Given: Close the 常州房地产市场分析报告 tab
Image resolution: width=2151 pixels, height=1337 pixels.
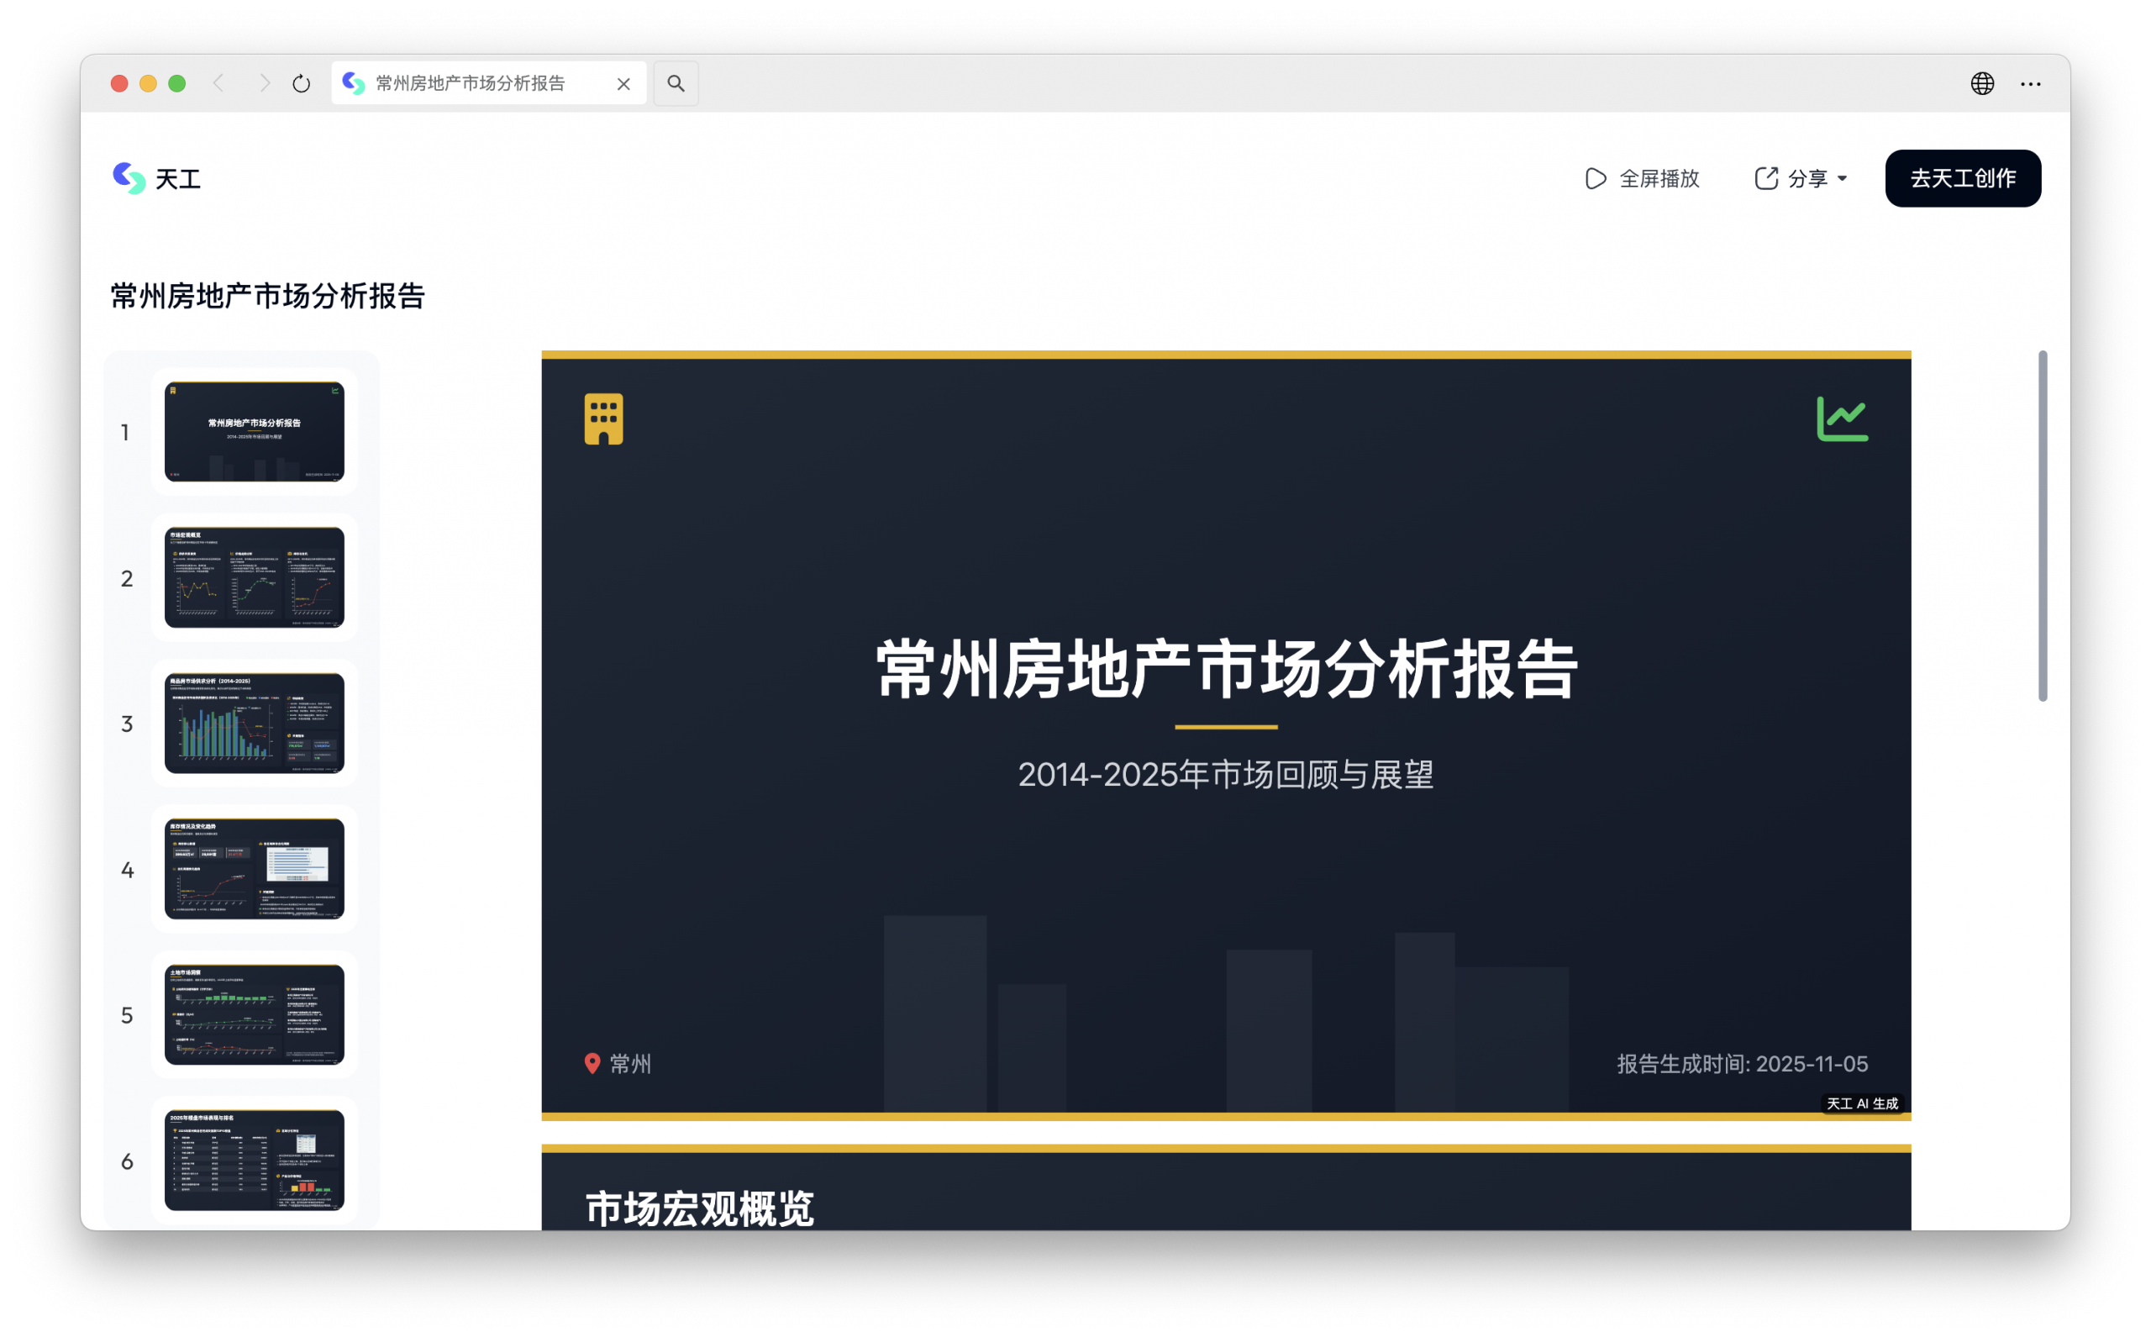Looking at the screenshot, I should pos(624,82).
